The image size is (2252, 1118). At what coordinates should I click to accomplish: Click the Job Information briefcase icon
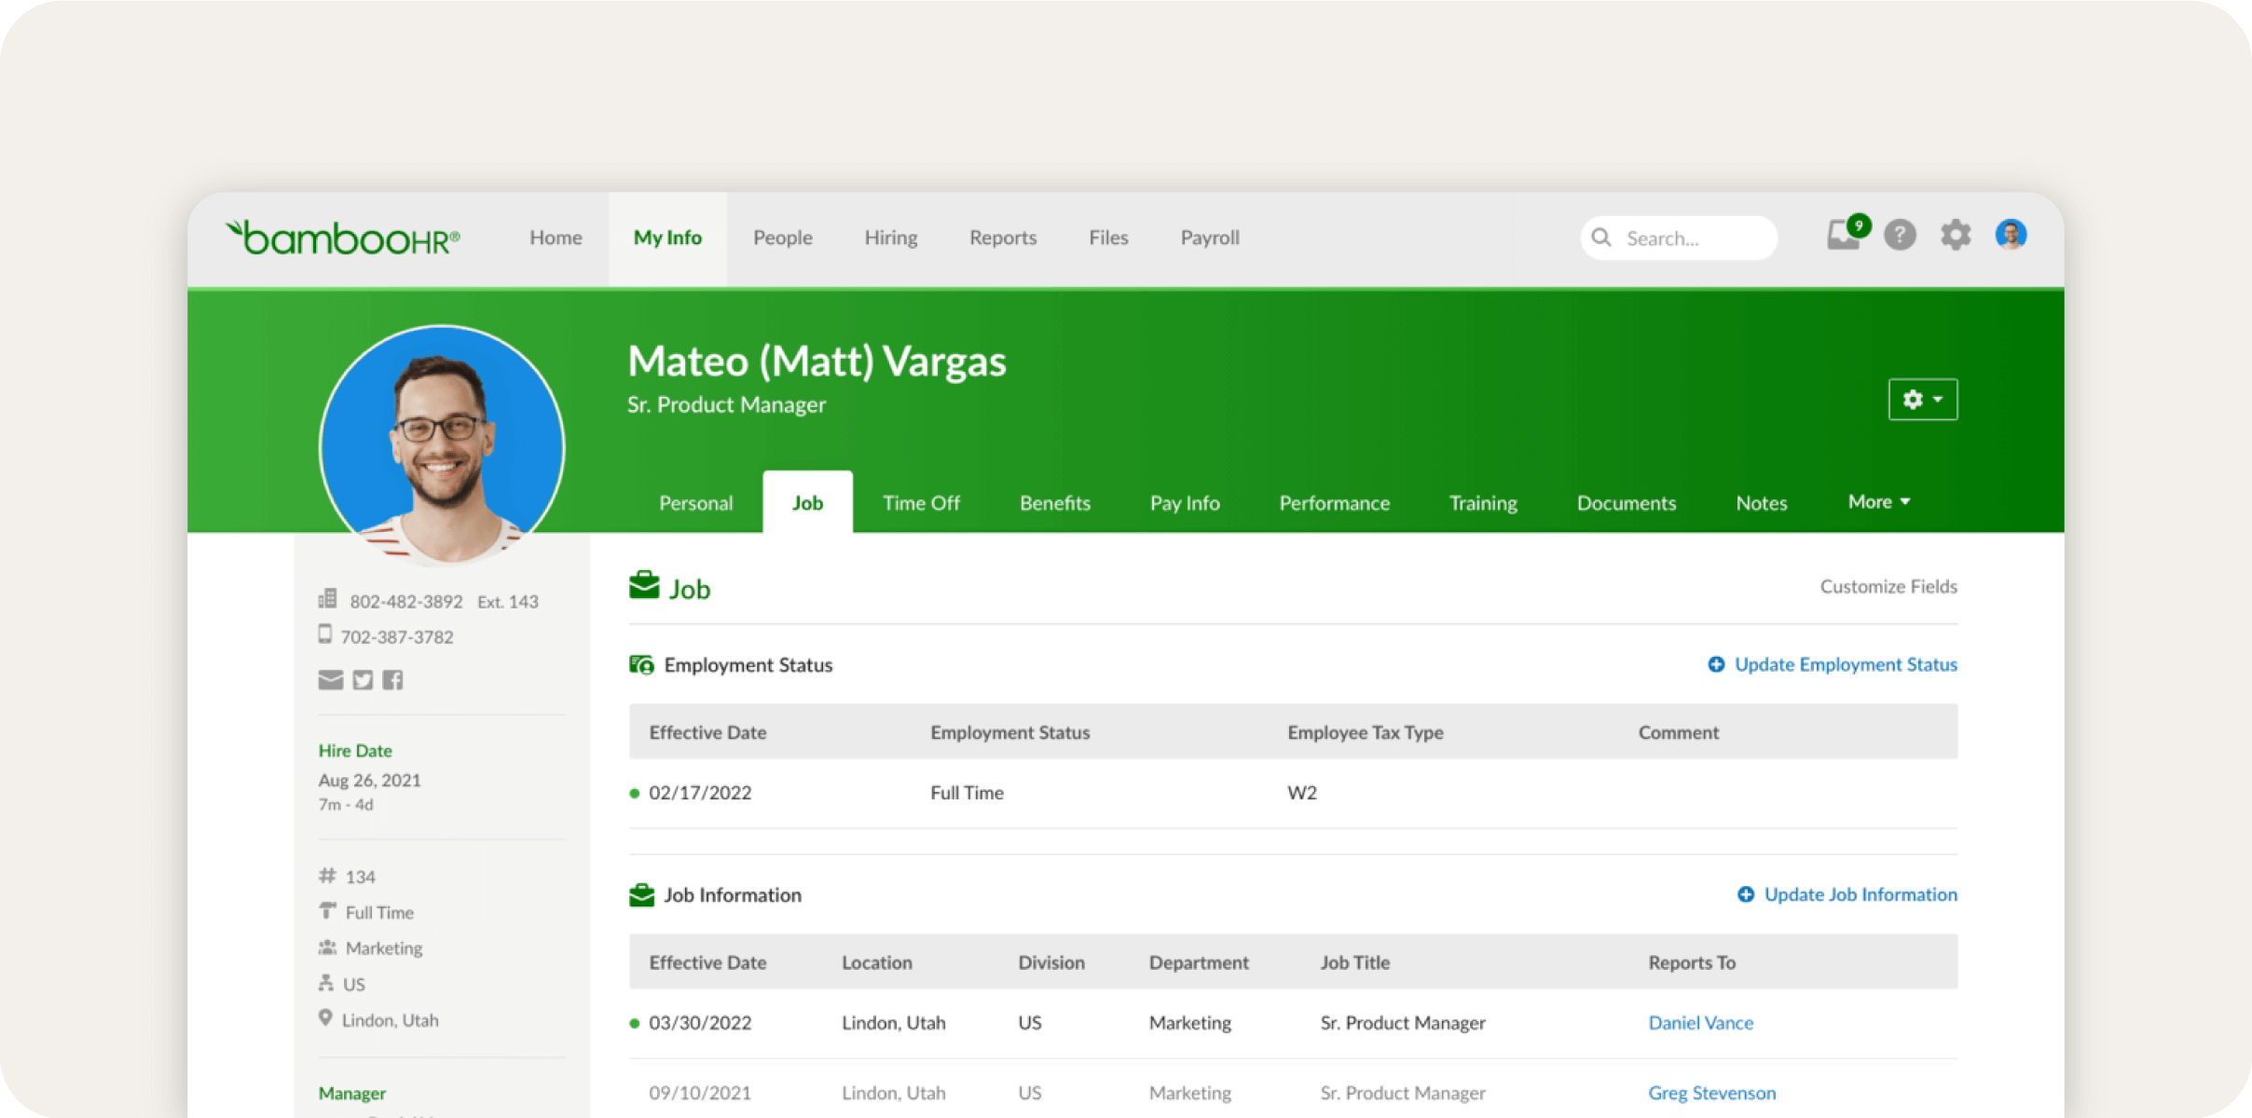[x=640, y=893]
